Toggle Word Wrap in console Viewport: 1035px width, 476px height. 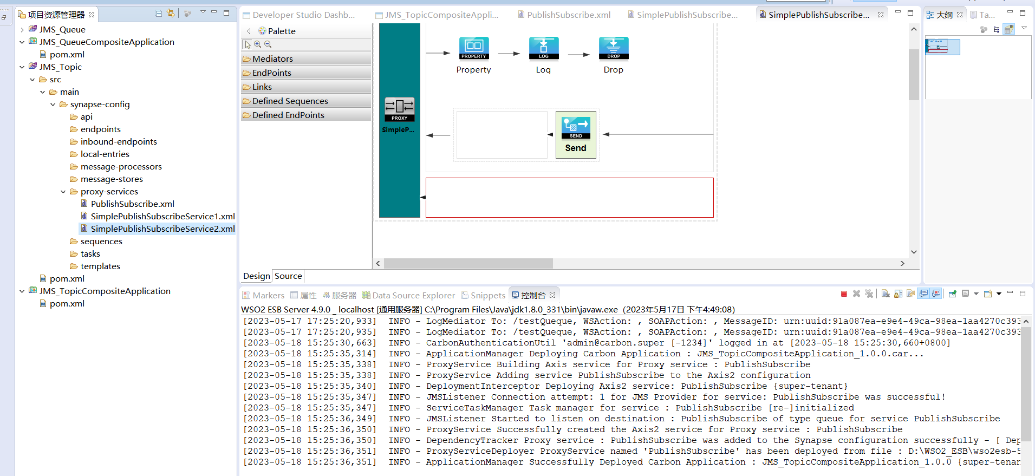[910, 294]
